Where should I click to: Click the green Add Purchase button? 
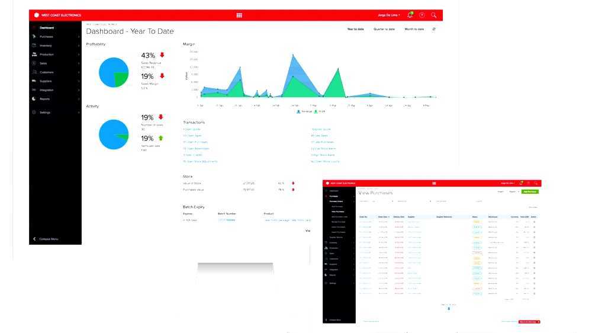[530, 191]
